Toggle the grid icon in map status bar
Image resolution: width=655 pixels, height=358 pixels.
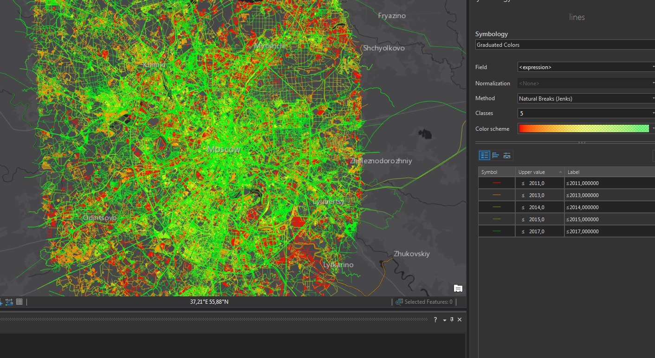(x=19, y=302)
